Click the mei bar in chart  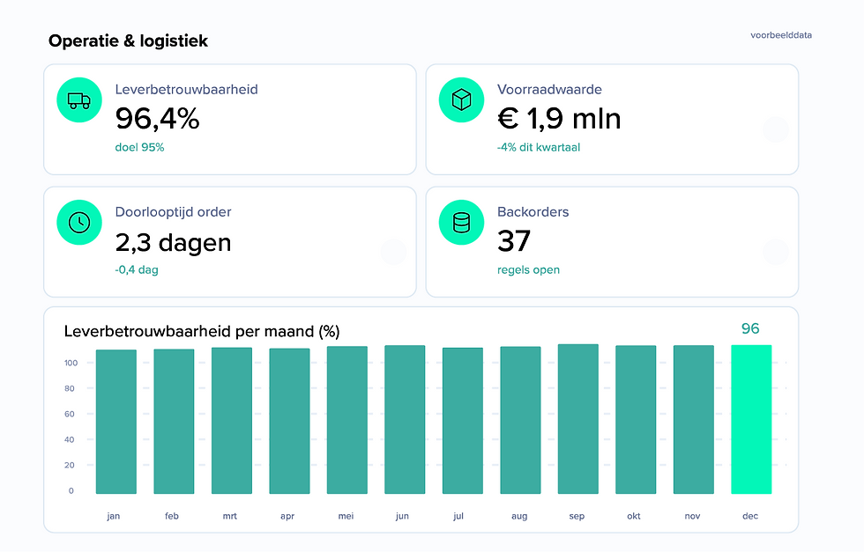347,420
